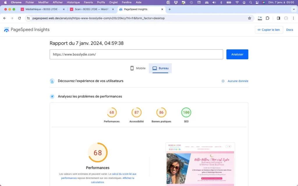
Task: Click the URL input field with bosslydie.com
Action: click(x=136, y=54)
